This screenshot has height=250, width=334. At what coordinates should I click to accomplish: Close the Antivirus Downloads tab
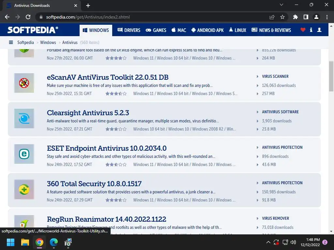click(x=76, y=6)
